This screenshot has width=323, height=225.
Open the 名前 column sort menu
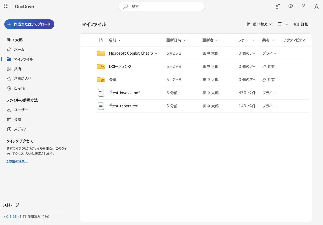(x=115, y=40)
